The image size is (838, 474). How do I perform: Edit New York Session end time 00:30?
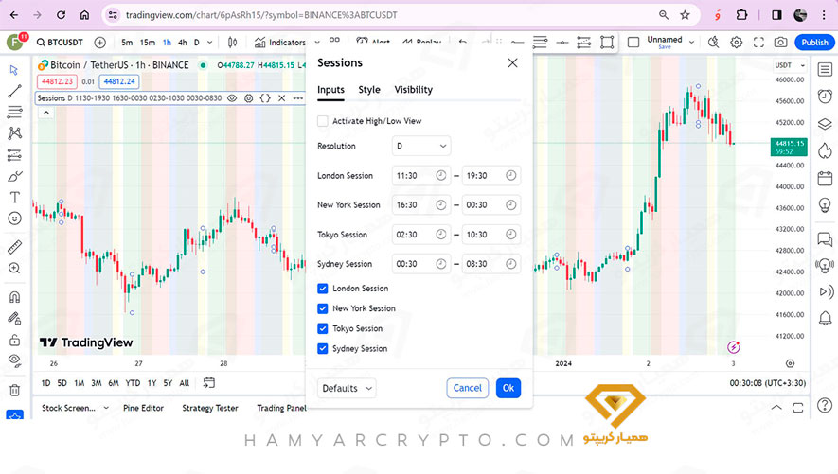[491, 205]
